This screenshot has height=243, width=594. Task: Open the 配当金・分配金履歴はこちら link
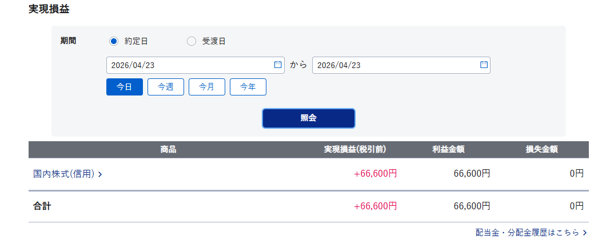527,233
